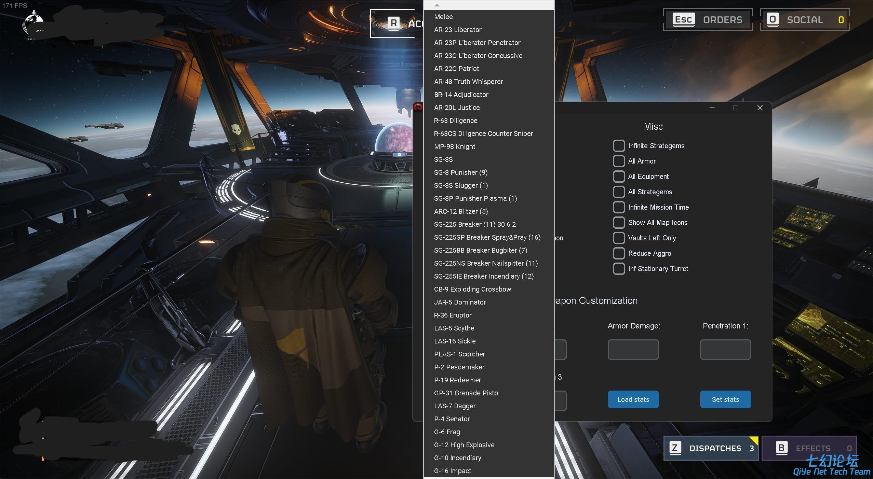The height and width of the screenshot is (479, 873).
Task: Toggle the Show All Map Icons checkbox
Action: (x=618, y=223)
